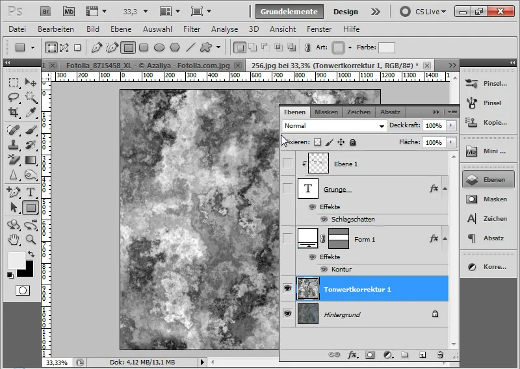520x369 pixels.
Task: Select the Magic Wand tool
Action: 31,97
